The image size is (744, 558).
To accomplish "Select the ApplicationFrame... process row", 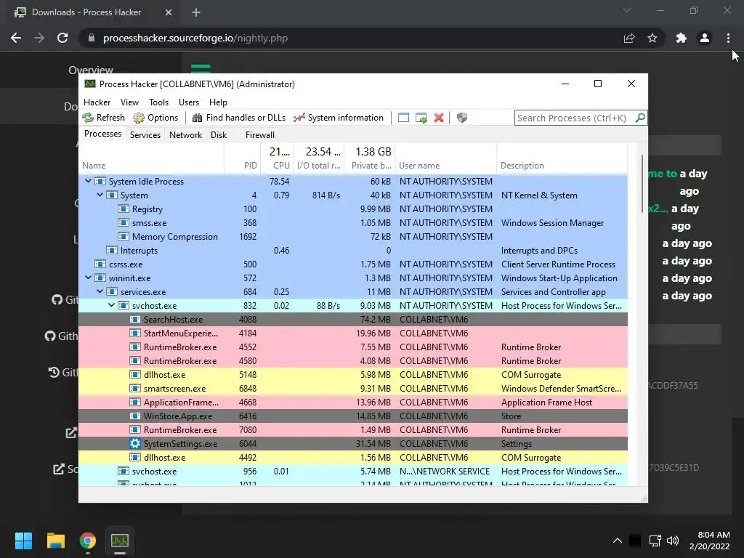I will 353,403.
